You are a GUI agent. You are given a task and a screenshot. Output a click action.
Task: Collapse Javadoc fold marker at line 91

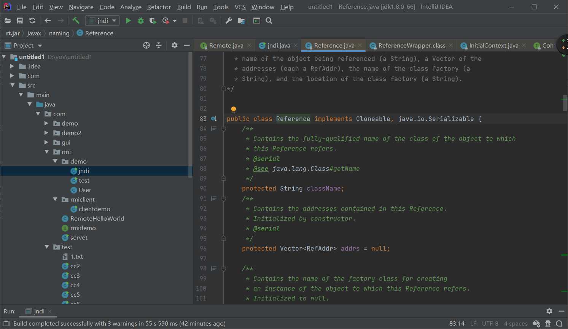click(224, 199)
